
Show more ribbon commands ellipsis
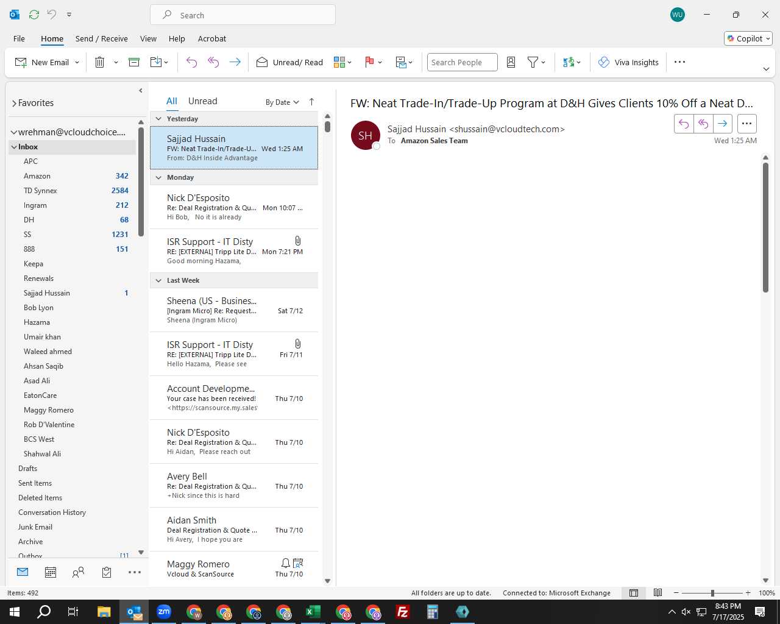tap(680, 62)
